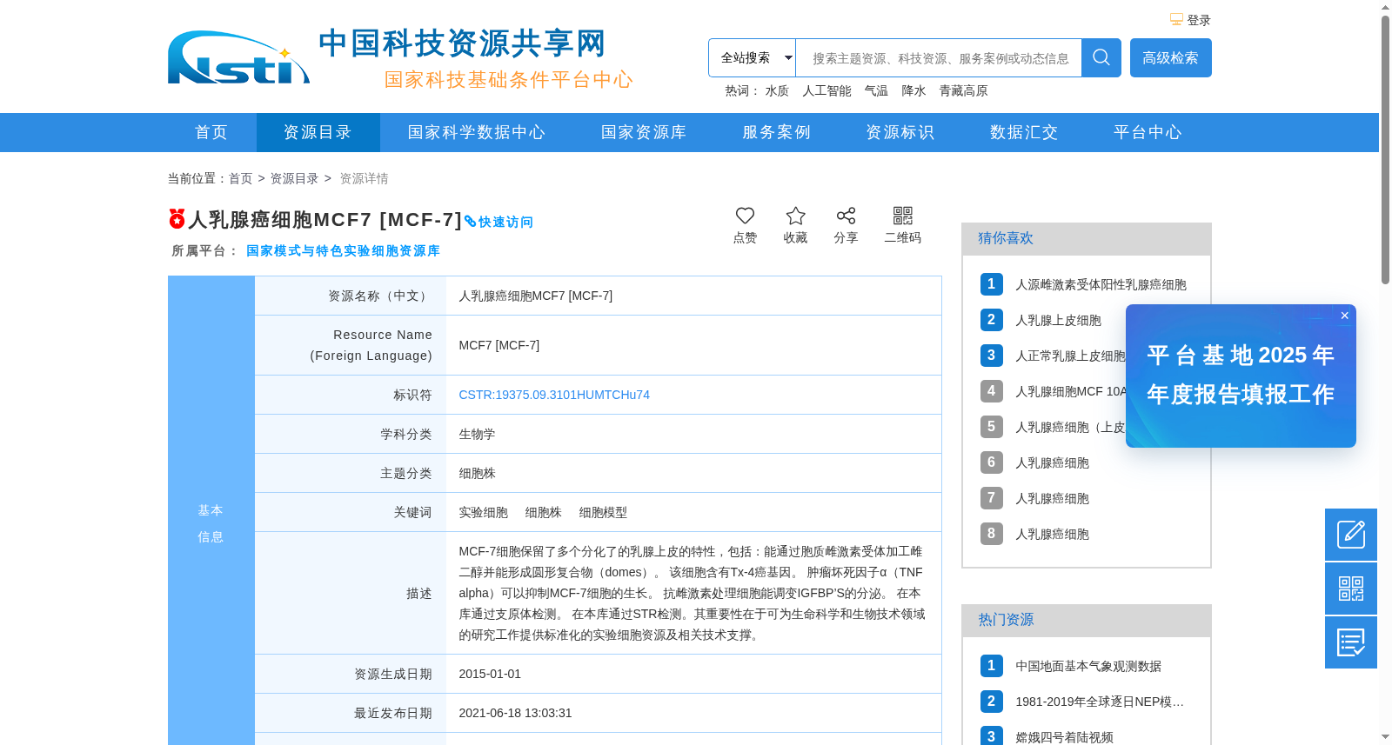Go to 国家科学数据中心 menu item
The width and height of the screenshot is (1392, 745).
tap(477, 132)
